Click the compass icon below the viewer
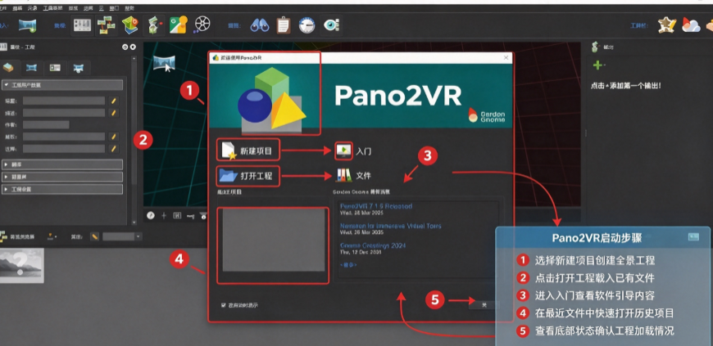This screenshot has height=346, width=713. click(x=151, y=216)
